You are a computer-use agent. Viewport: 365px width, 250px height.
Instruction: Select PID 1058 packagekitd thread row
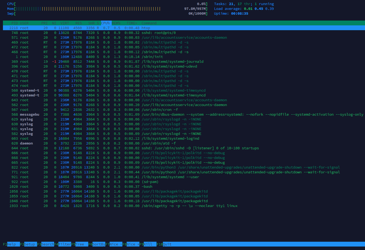[184, 191]
